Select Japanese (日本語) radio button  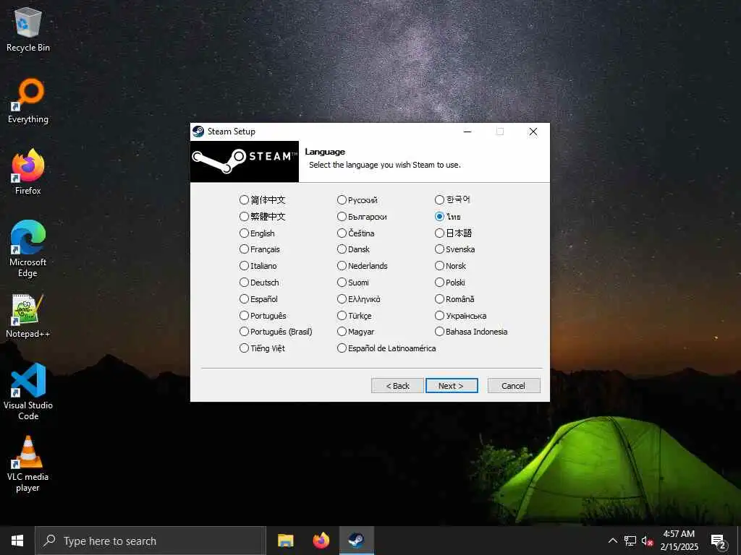pyautogui.click(x=454, y=233)
